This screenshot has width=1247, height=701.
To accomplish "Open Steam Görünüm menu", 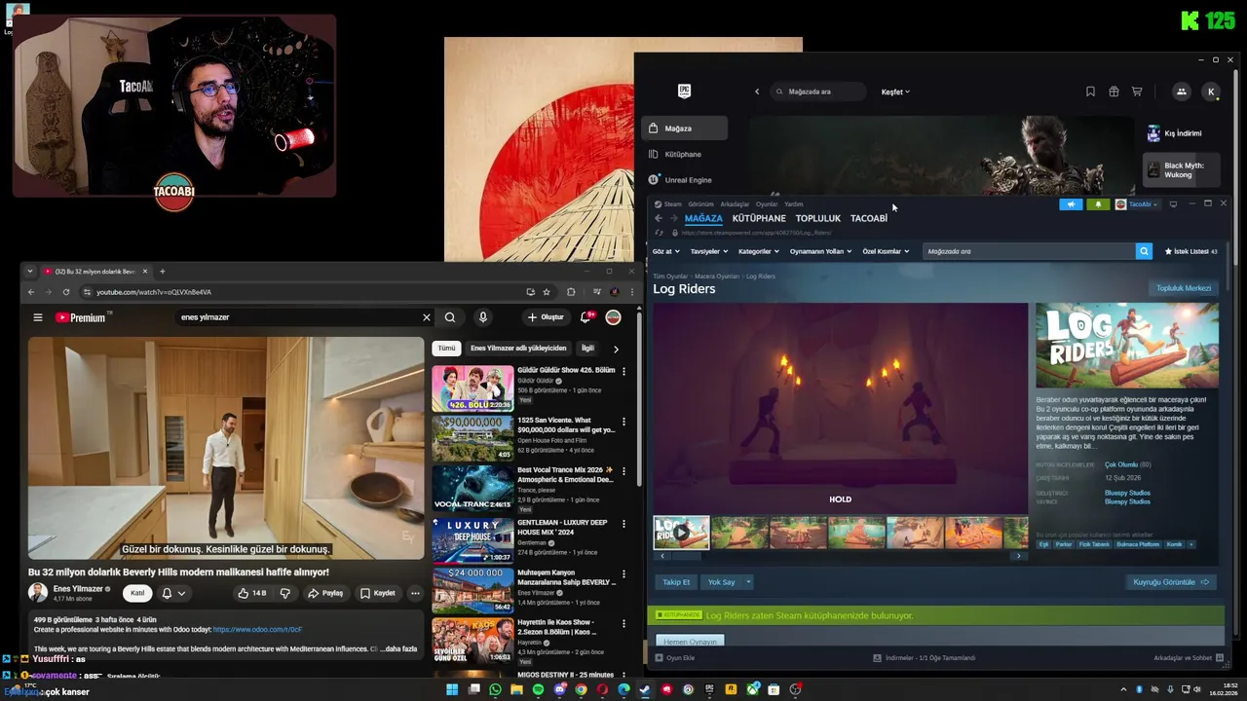I will [x=700, y=204].
